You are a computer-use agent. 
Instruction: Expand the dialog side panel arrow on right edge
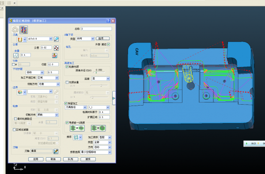tap(114, 98)
